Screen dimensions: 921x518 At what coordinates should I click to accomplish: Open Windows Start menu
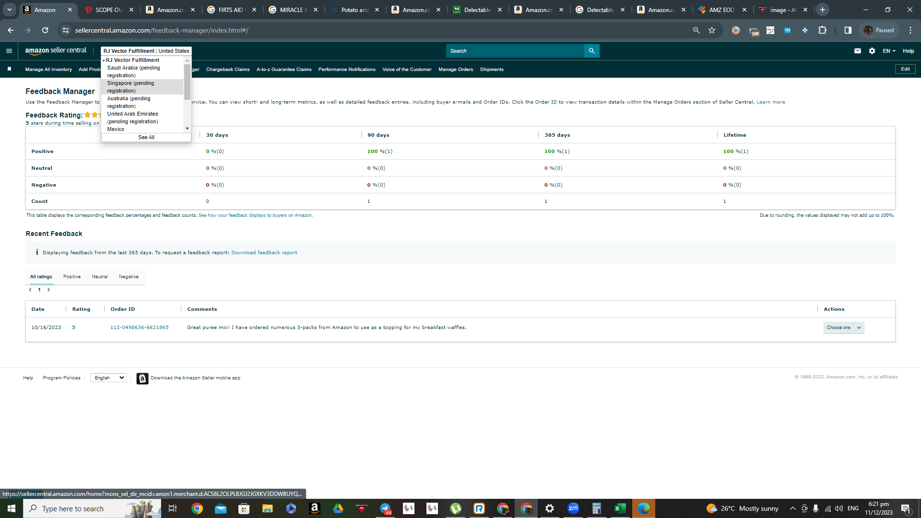point(12,508)
